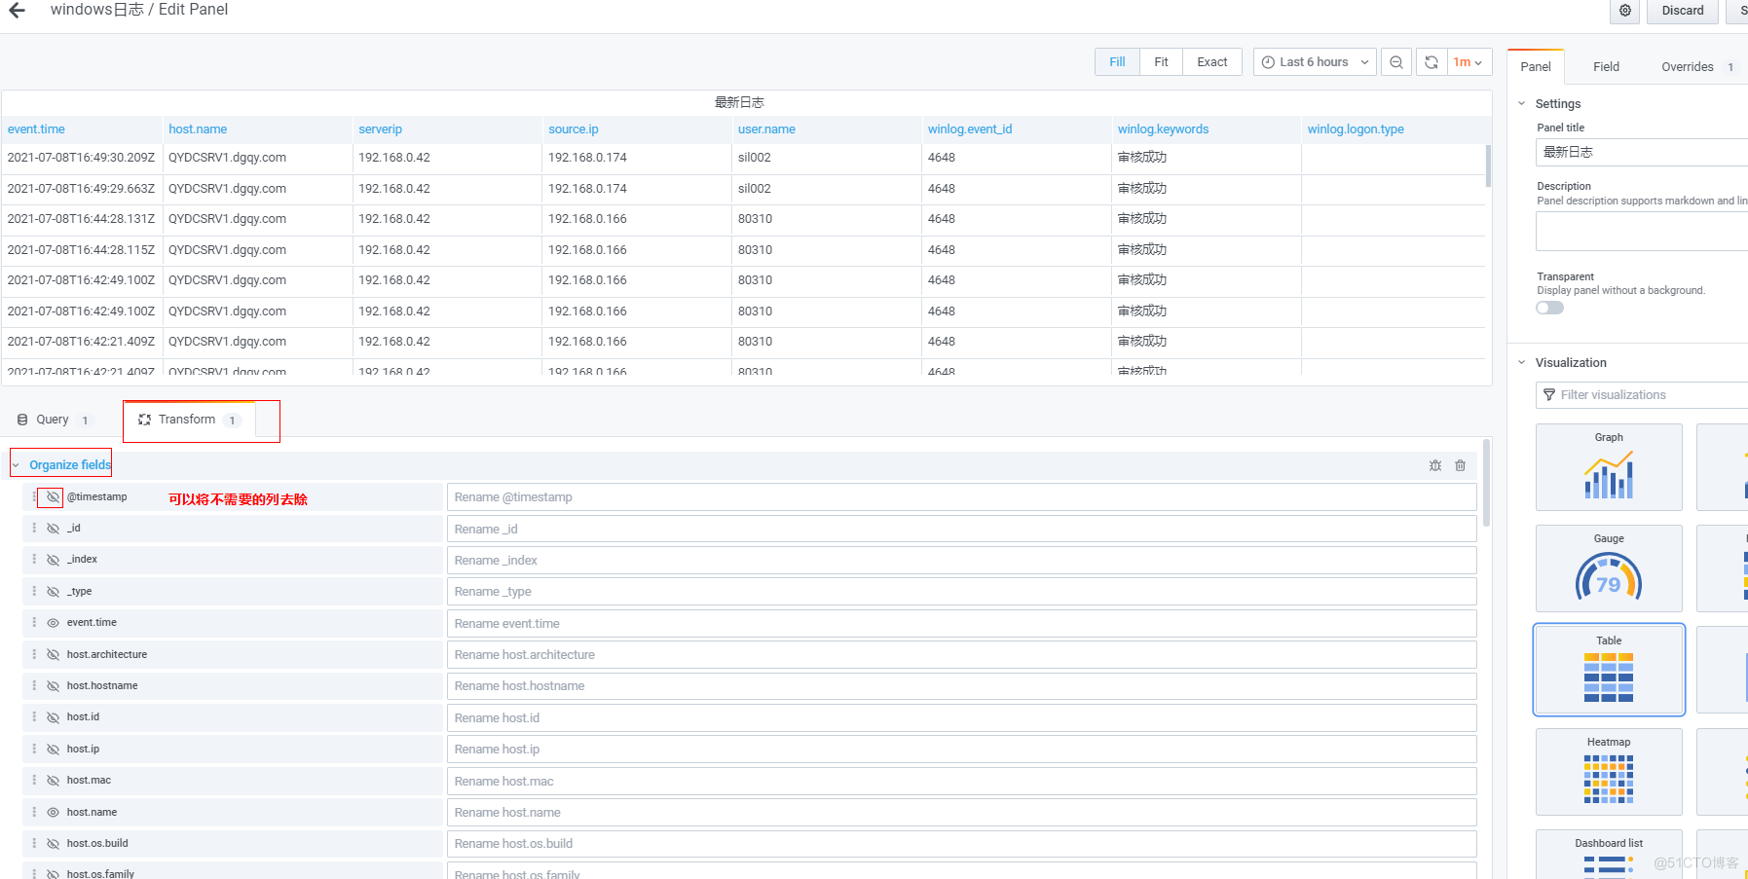1748x879 pixels.
Task: Sort table by source.ip column
Action: (x=574, y=129)
